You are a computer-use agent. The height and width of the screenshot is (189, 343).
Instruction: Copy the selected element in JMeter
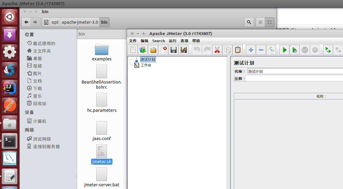click(228, 50)
